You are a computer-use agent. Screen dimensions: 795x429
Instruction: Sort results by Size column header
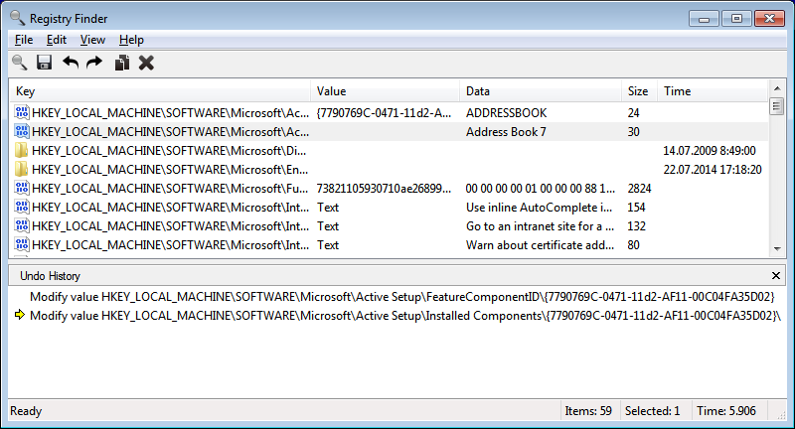tap(638, 91)
